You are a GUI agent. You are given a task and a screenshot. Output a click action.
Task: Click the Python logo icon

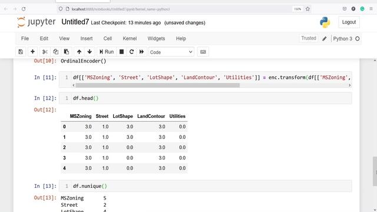(325, 22)
